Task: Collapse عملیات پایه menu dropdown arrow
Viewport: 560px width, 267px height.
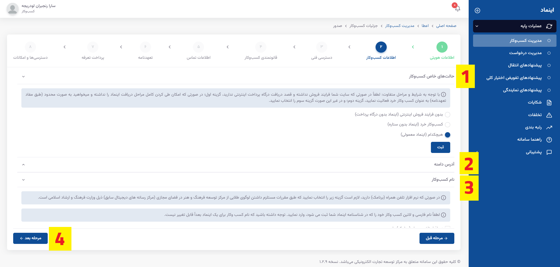Action: [x=477, y=26]
